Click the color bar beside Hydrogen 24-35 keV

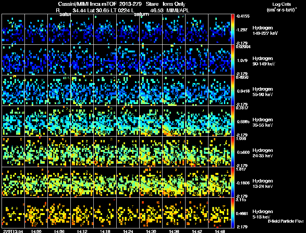click(x=233, y=152)
